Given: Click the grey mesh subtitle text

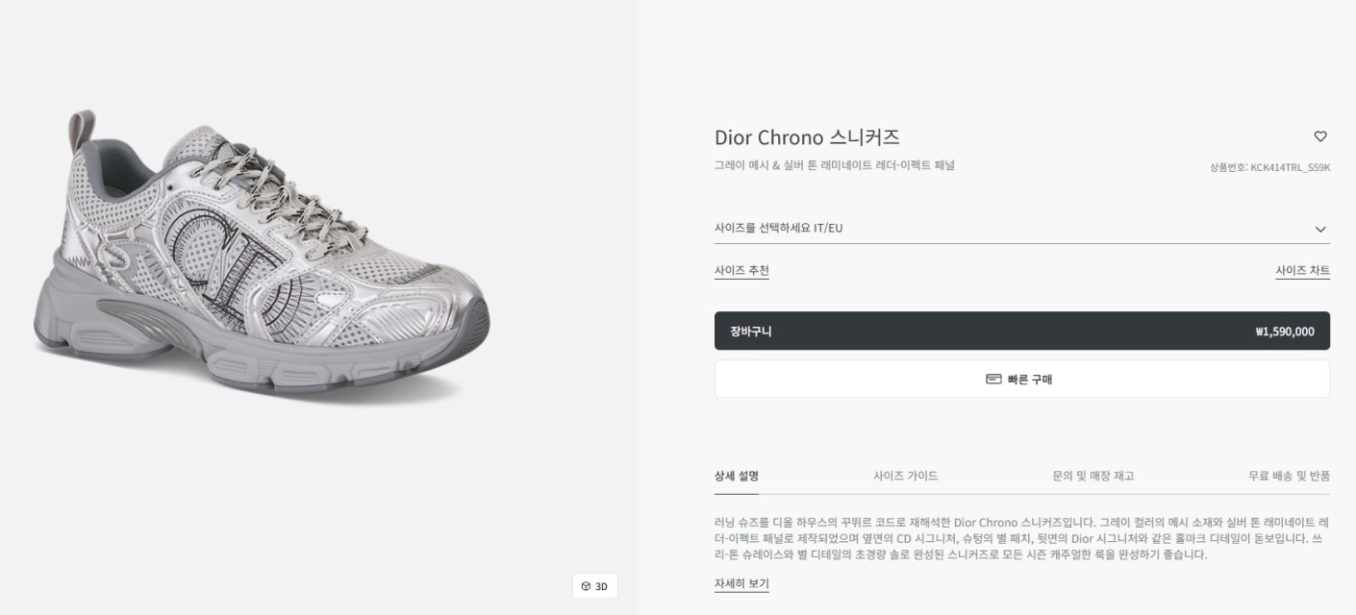Looking at the screenshot, I should pos(834,165).
